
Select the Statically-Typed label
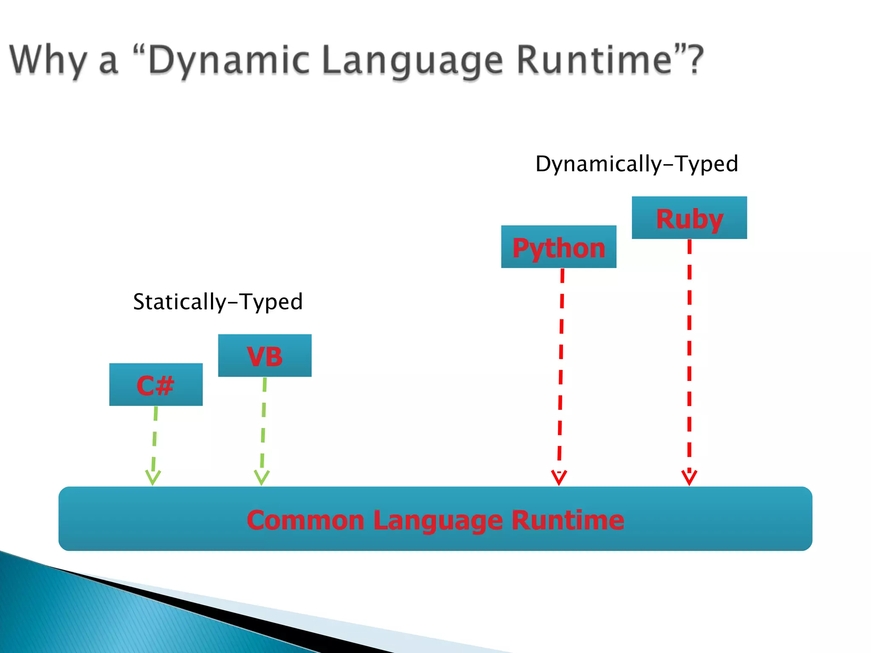(x=218, y=302)
